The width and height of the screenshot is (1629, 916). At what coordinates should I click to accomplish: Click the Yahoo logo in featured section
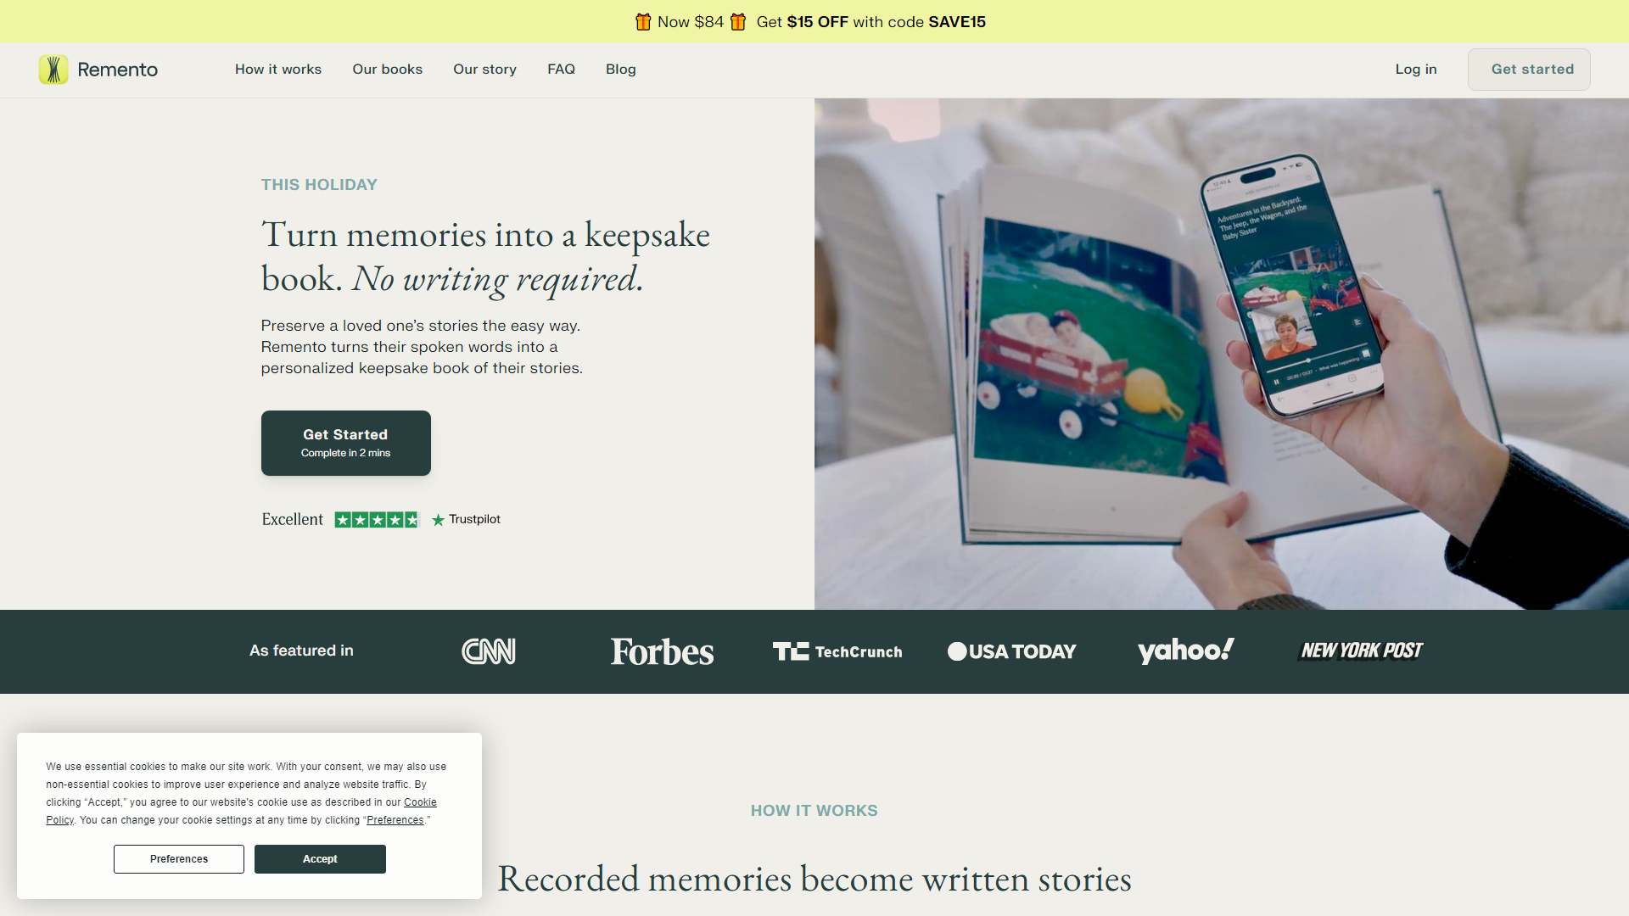coord(1184,650)
